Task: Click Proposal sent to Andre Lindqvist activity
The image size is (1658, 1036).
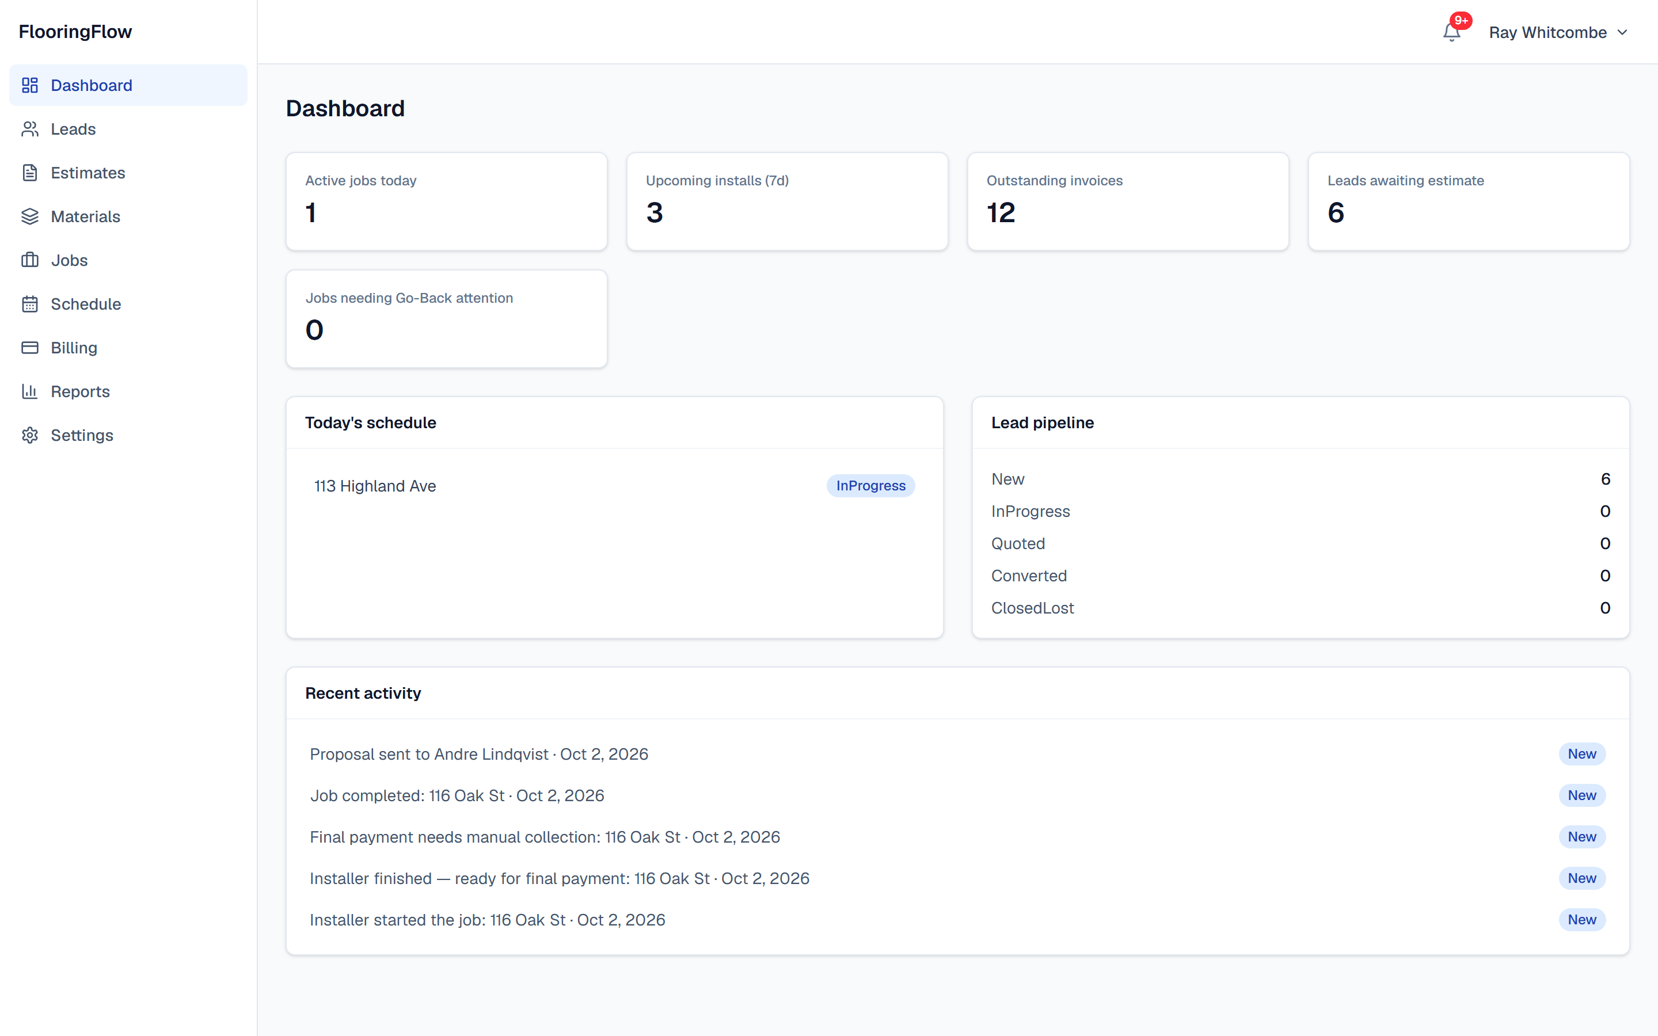Action: tap(957, 754)
